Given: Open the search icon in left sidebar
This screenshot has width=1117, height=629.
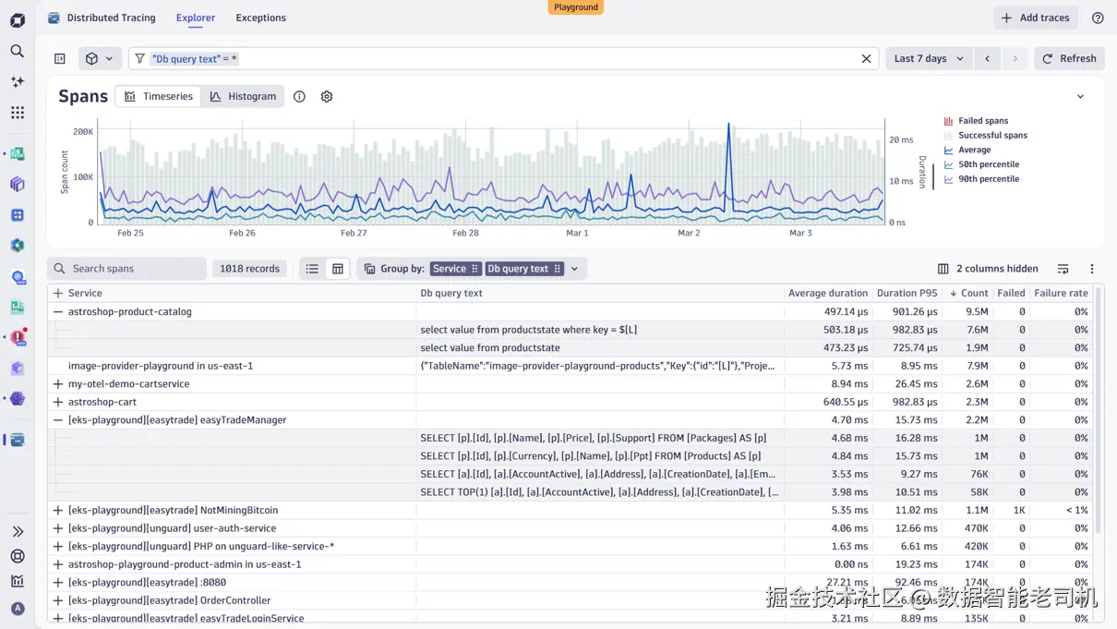Looking at the screenshot, I should point(18,51).
